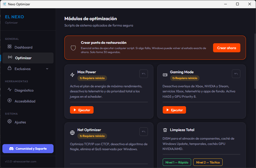Click the Optimizar target icon in sidebar
256x168 pixels.
click(x=10, y=58)
